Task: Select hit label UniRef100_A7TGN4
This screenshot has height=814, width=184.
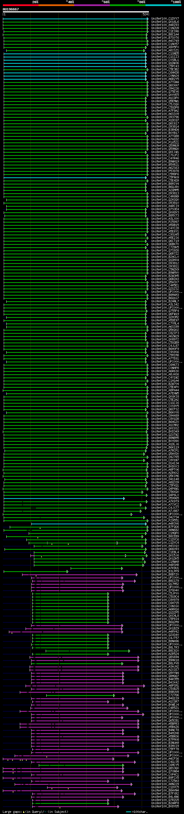Action: point(165,83)
